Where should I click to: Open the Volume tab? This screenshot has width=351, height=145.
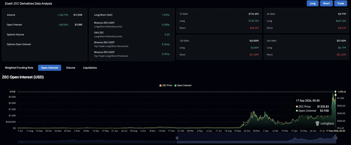point(71,68)
